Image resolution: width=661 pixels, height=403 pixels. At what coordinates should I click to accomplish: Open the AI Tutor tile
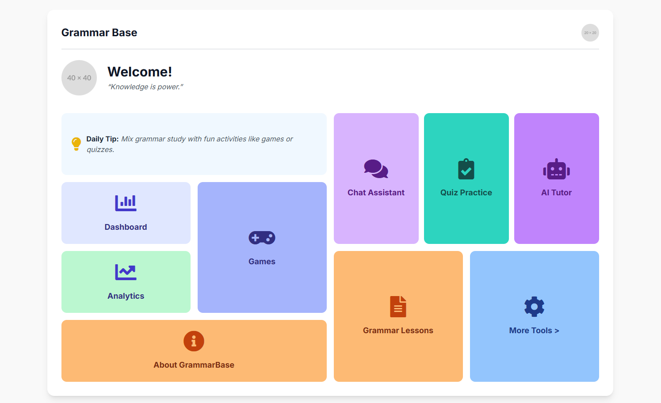click(x=556, y=178)
